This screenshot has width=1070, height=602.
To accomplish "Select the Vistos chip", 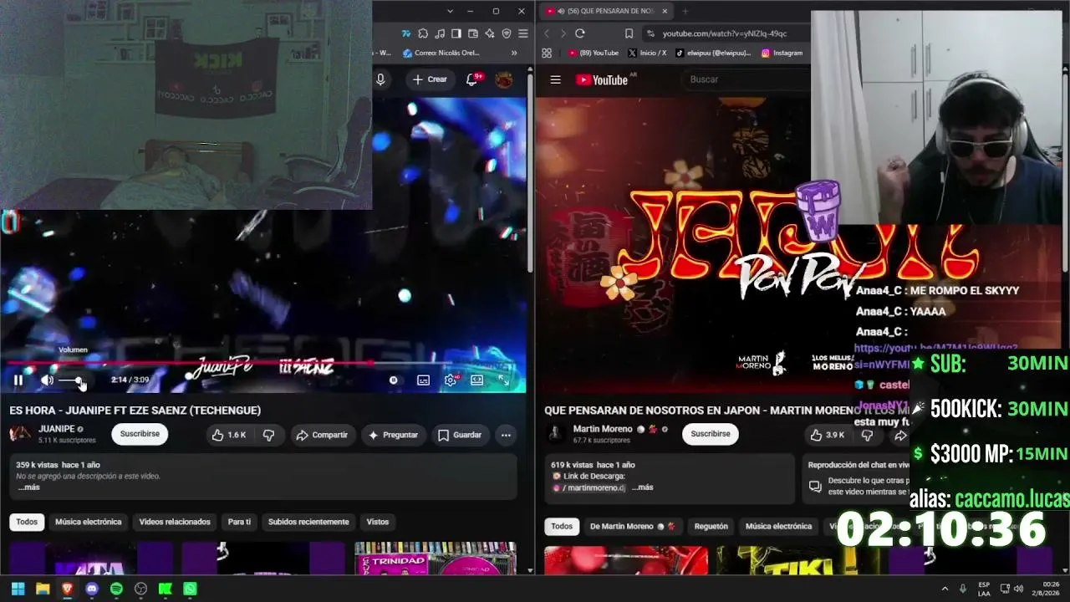I will (378, 522).
